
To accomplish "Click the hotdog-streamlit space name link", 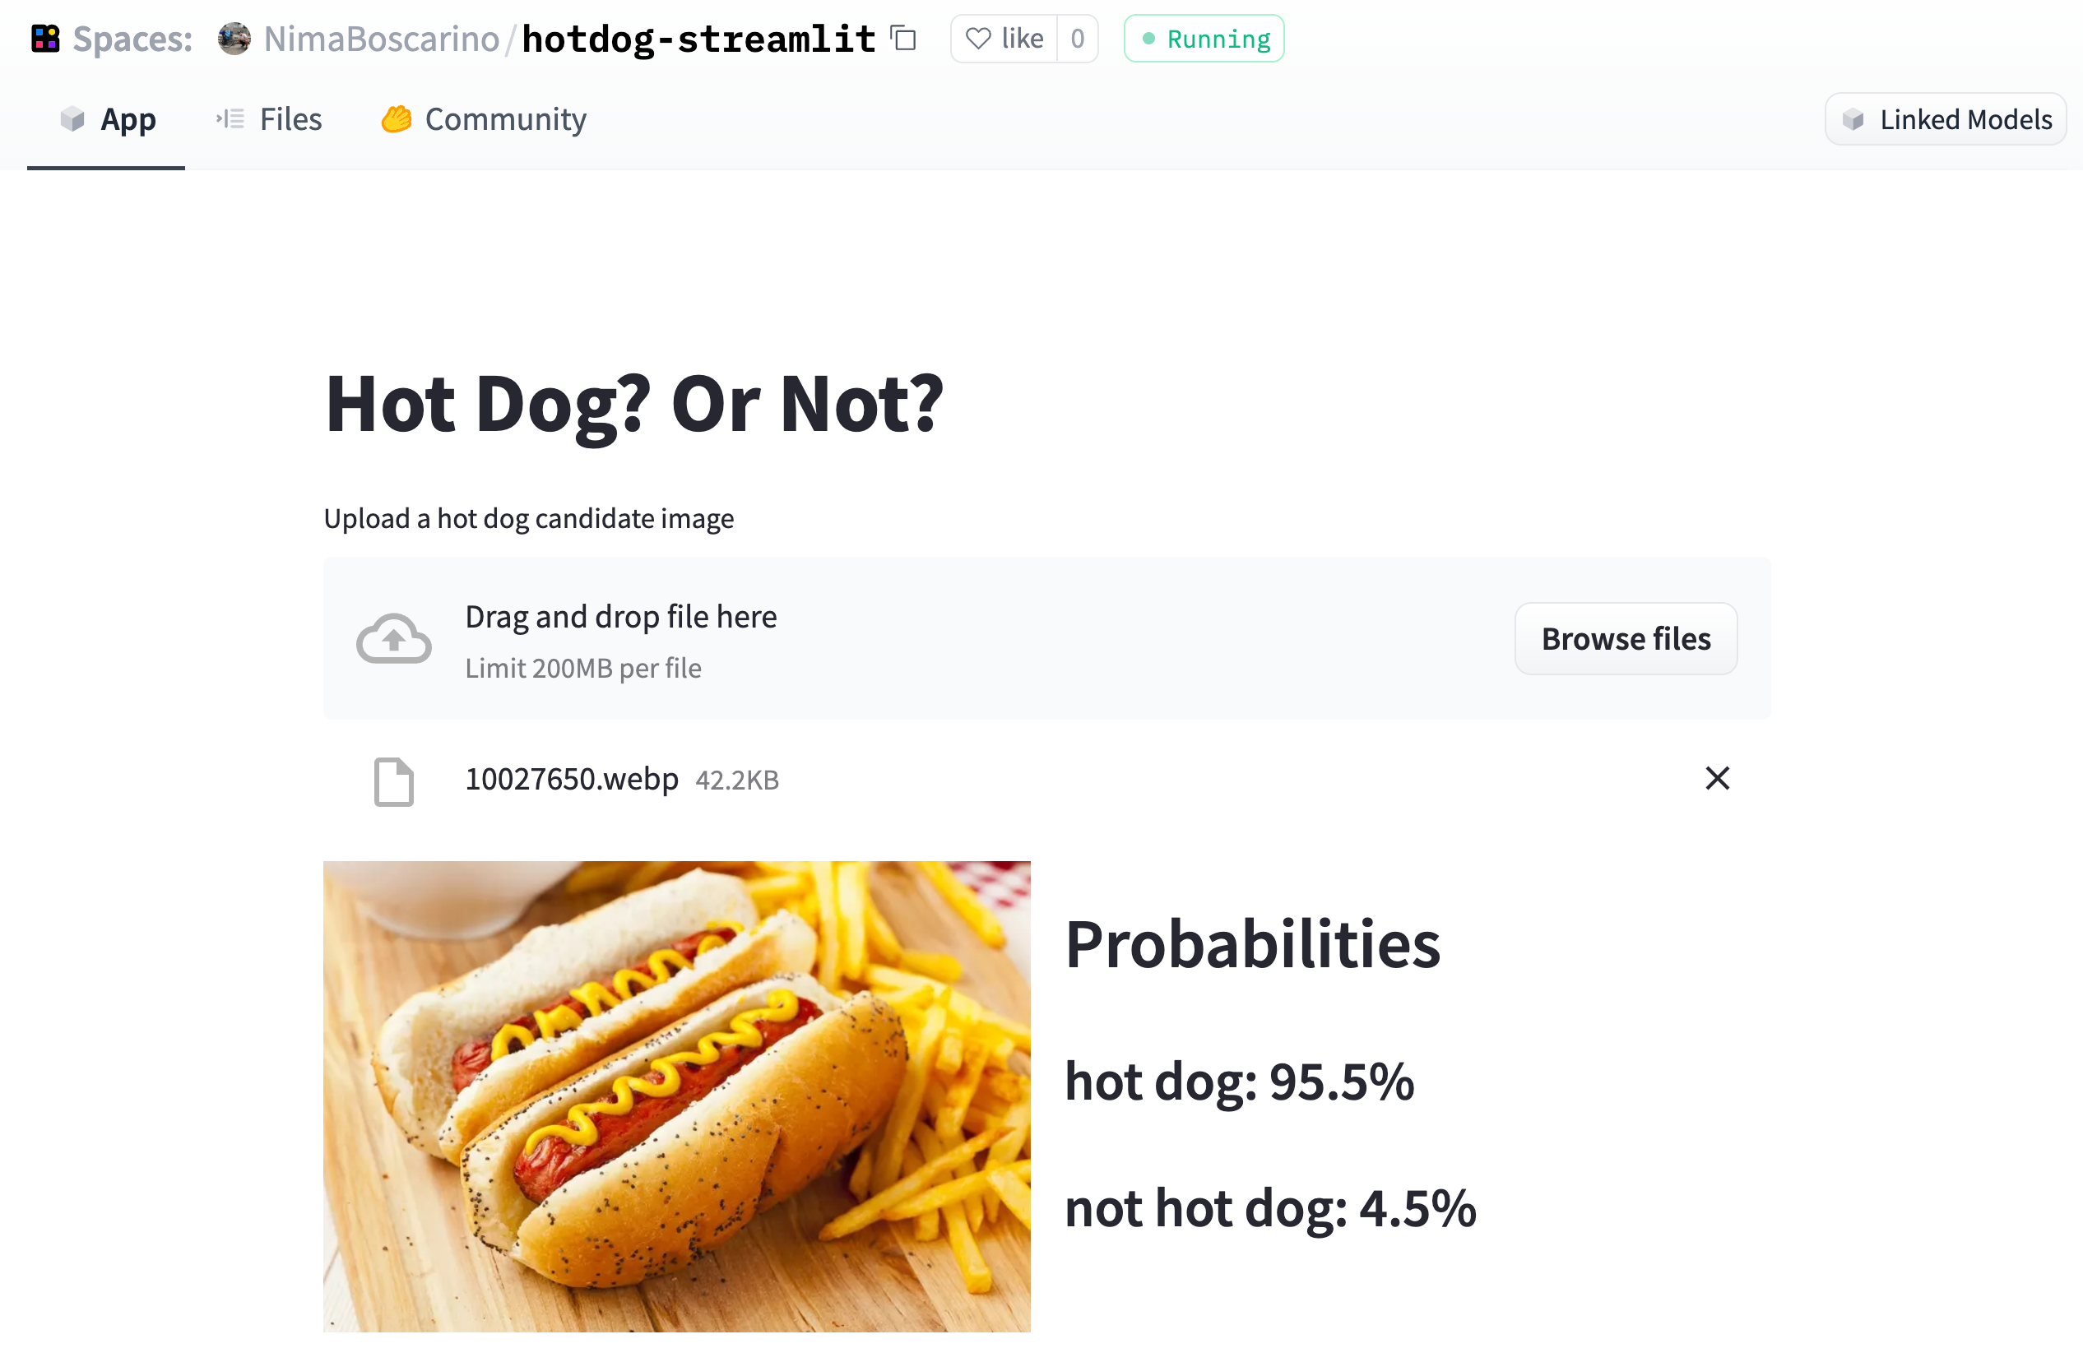I will (x=698, y=39).
